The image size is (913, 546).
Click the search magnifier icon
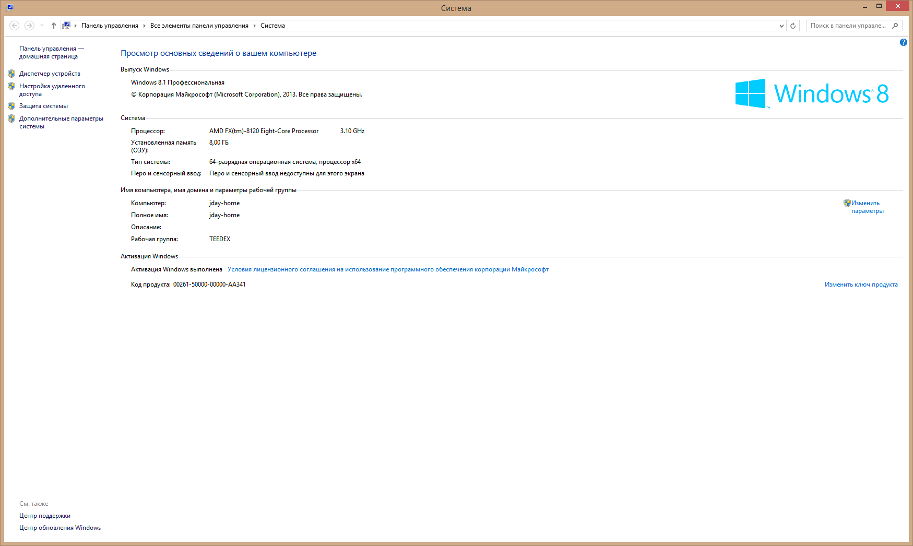click(x=895, y=26)
